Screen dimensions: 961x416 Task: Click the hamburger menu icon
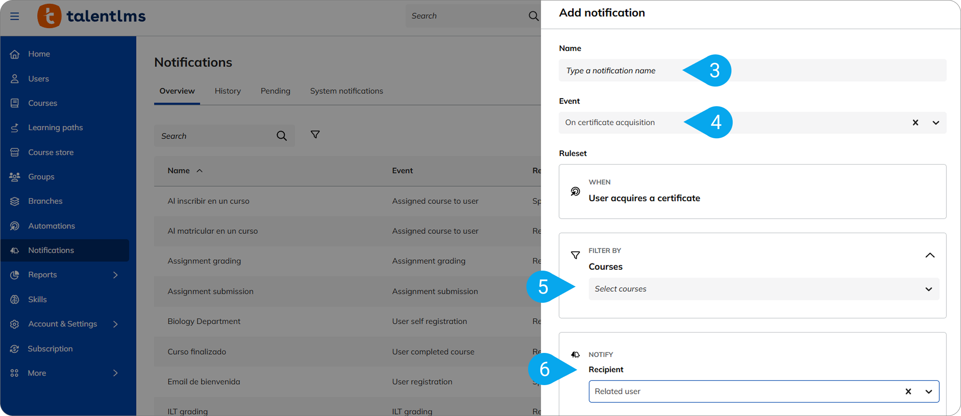point(15,16)
